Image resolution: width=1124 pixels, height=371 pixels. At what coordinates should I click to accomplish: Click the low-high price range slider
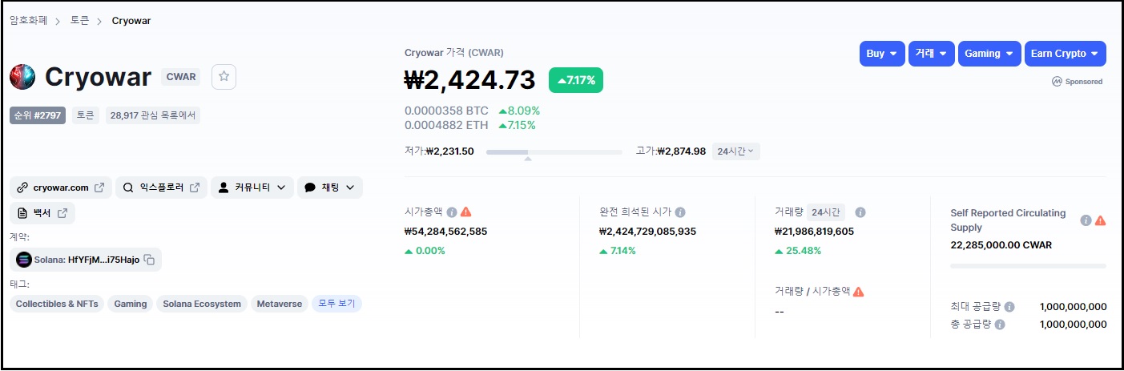pyautogui.click(x=554, y=151)
